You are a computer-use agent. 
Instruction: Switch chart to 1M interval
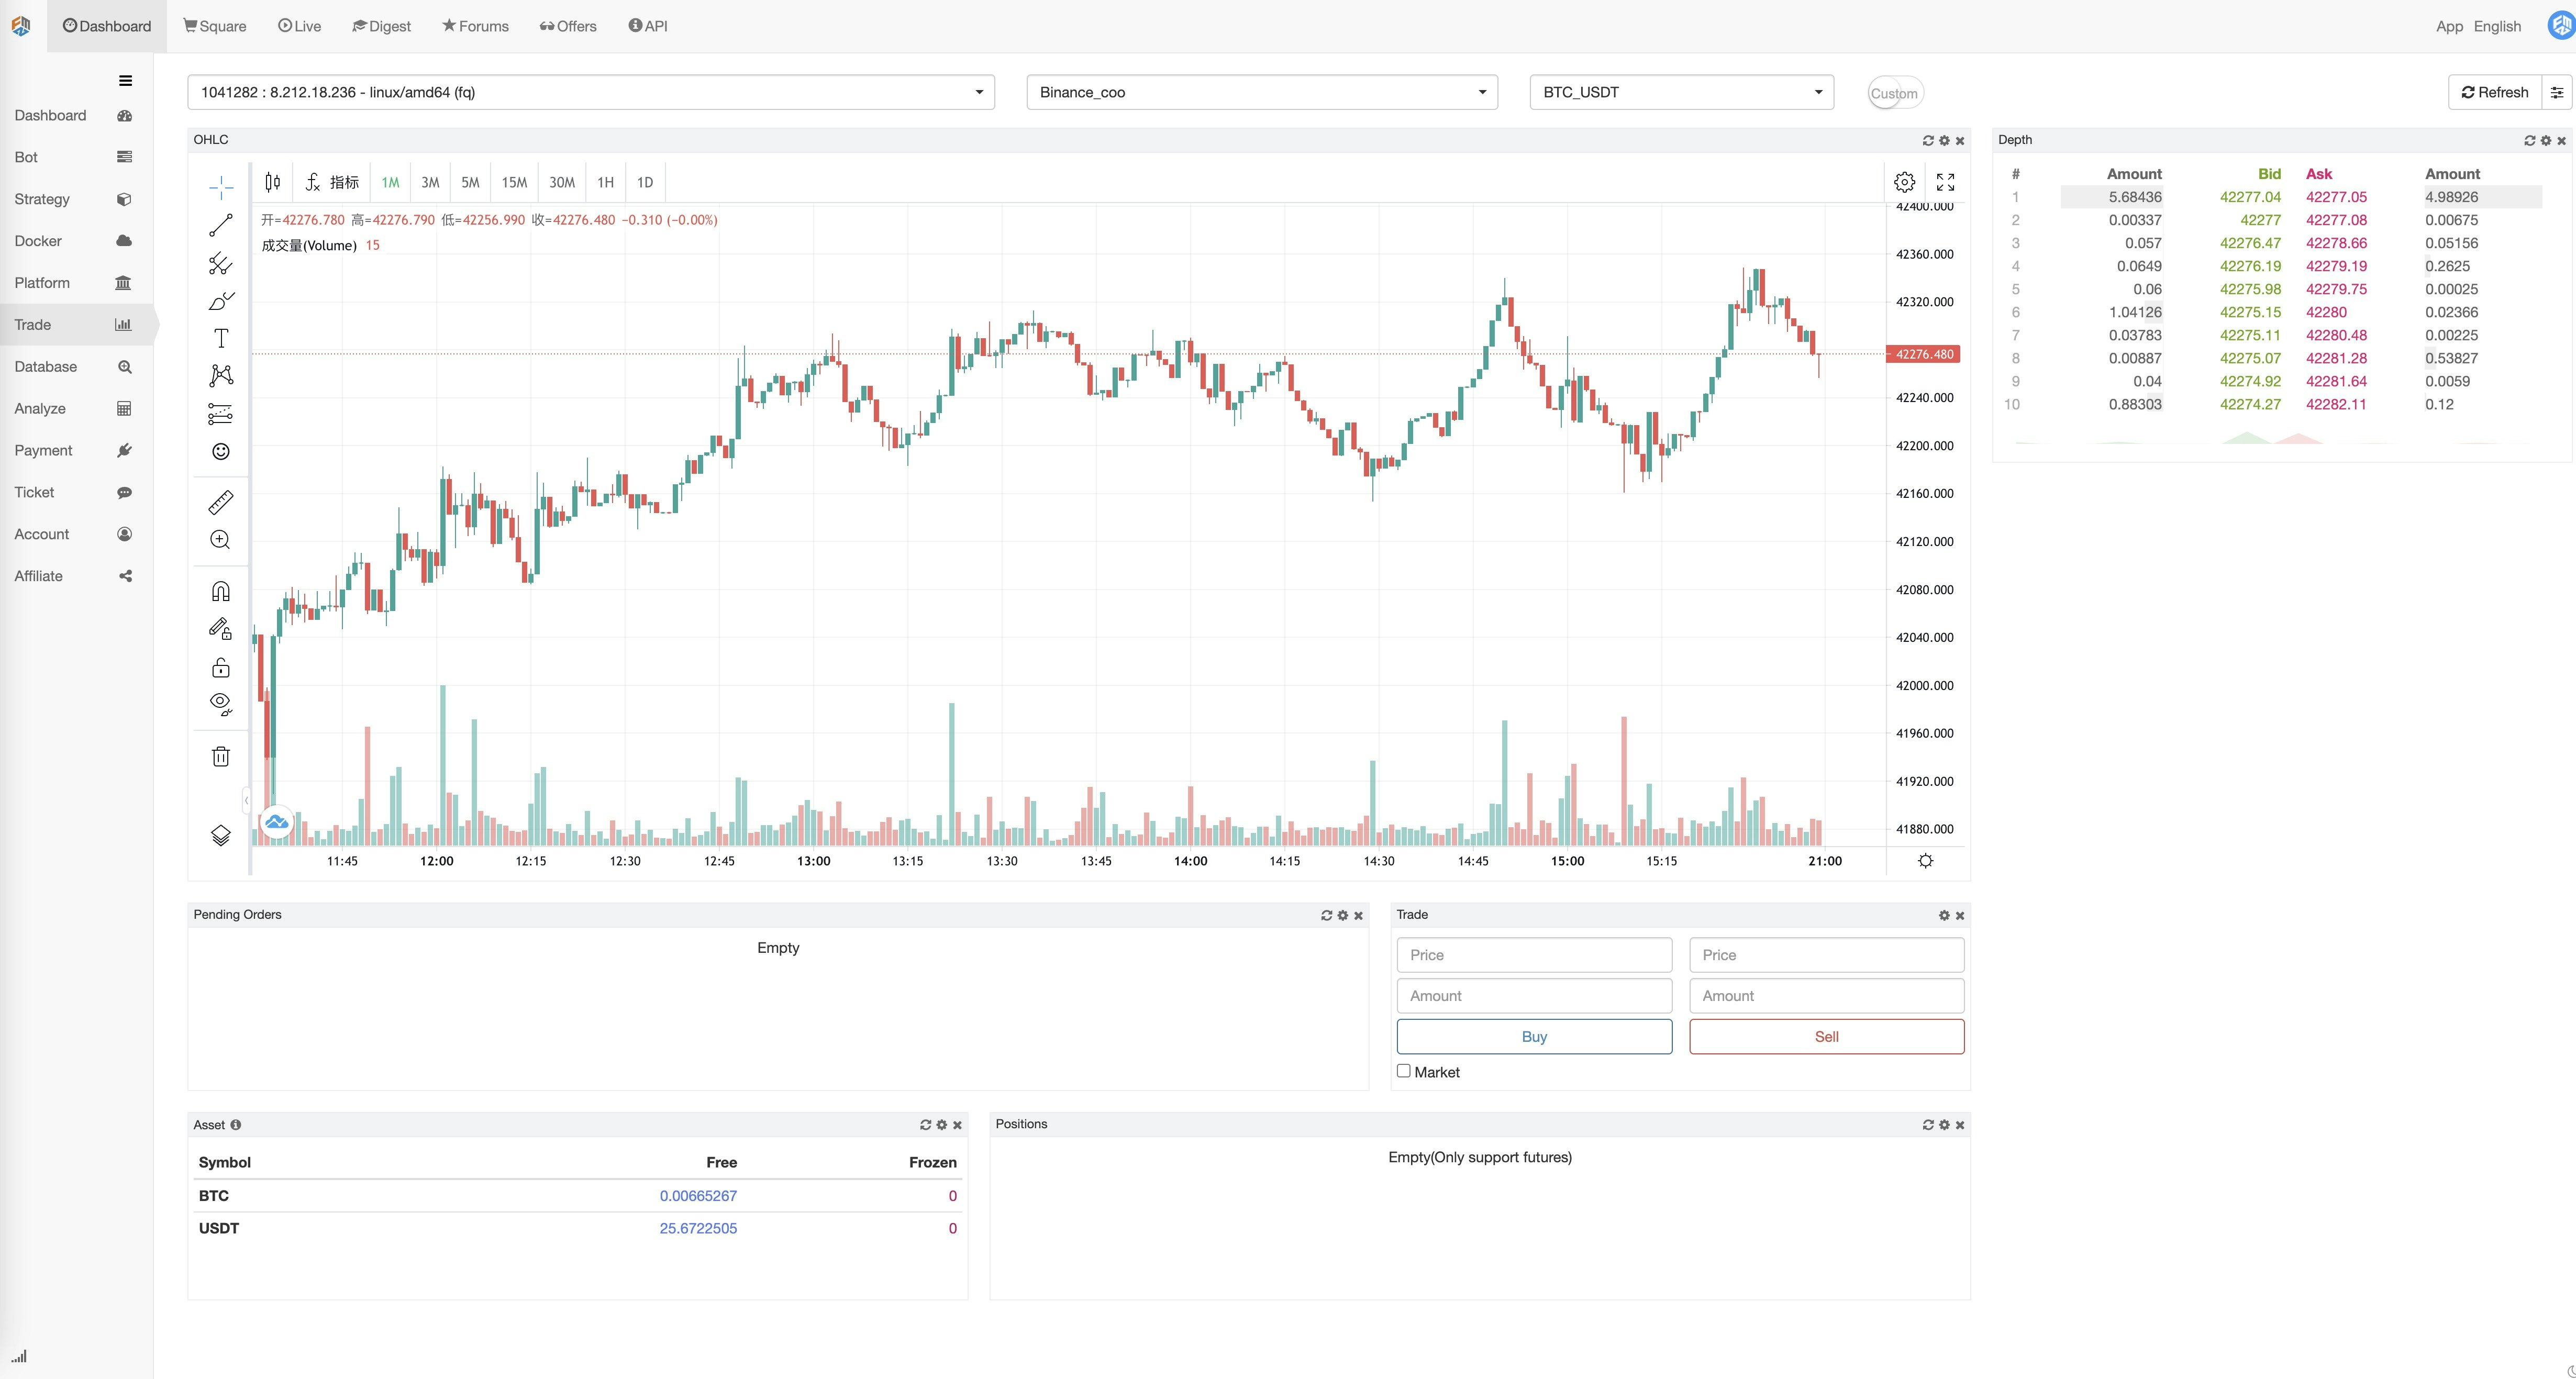click(390, 182)
